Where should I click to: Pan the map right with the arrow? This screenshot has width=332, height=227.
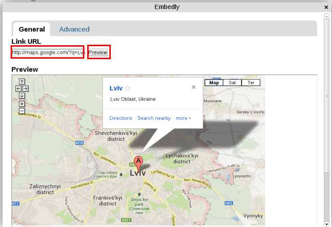(26, 88)
